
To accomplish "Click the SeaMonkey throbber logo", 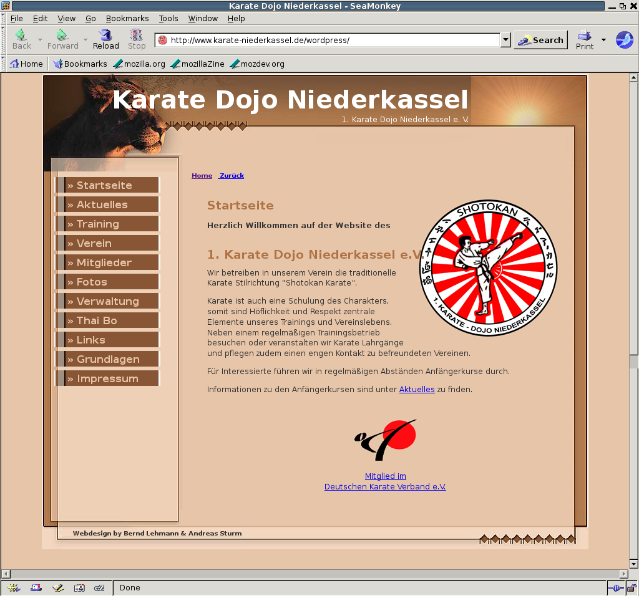I will click(x=624, y=40).
